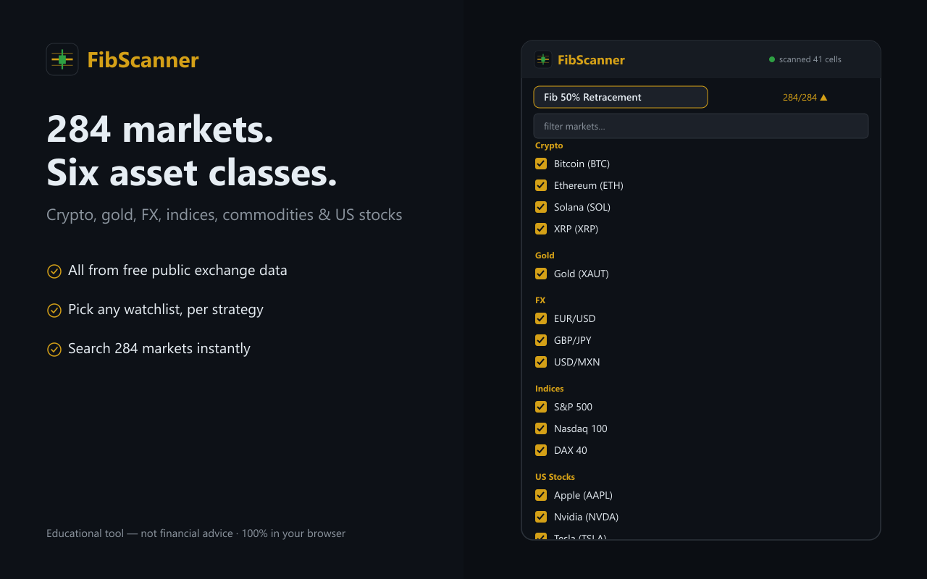Toggle the DAX 40 checkbox
Image resolution: width=927 pixels, height=579 pixels.
[x=541, y=450]
